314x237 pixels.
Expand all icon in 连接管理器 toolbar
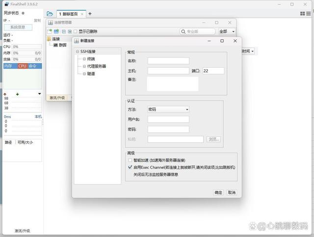pos(70,31)
